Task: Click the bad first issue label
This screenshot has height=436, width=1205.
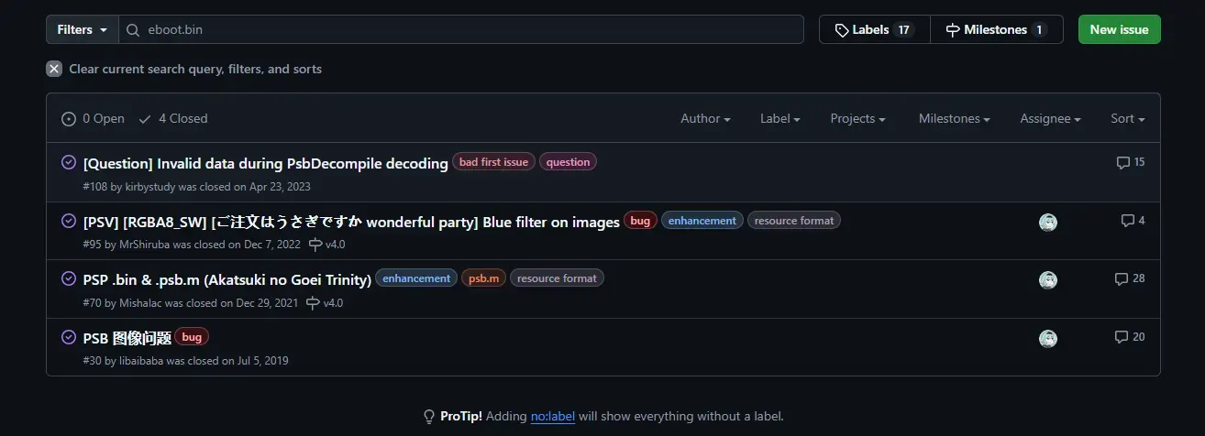Action: [x=493, y=162]
